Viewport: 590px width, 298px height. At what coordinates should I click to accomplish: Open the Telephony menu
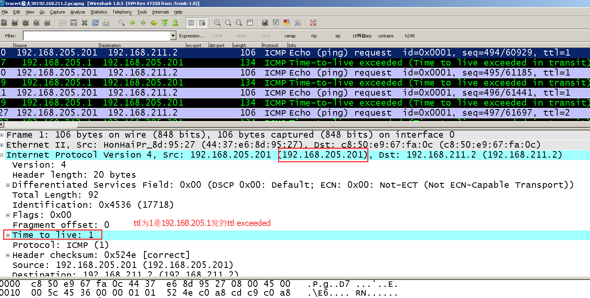coord(122,12)
